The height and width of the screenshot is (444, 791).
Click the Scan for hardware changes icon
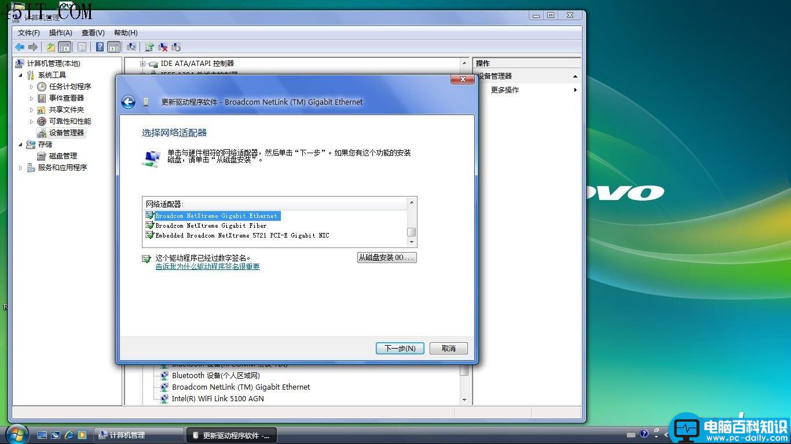(x=131, y=47)
